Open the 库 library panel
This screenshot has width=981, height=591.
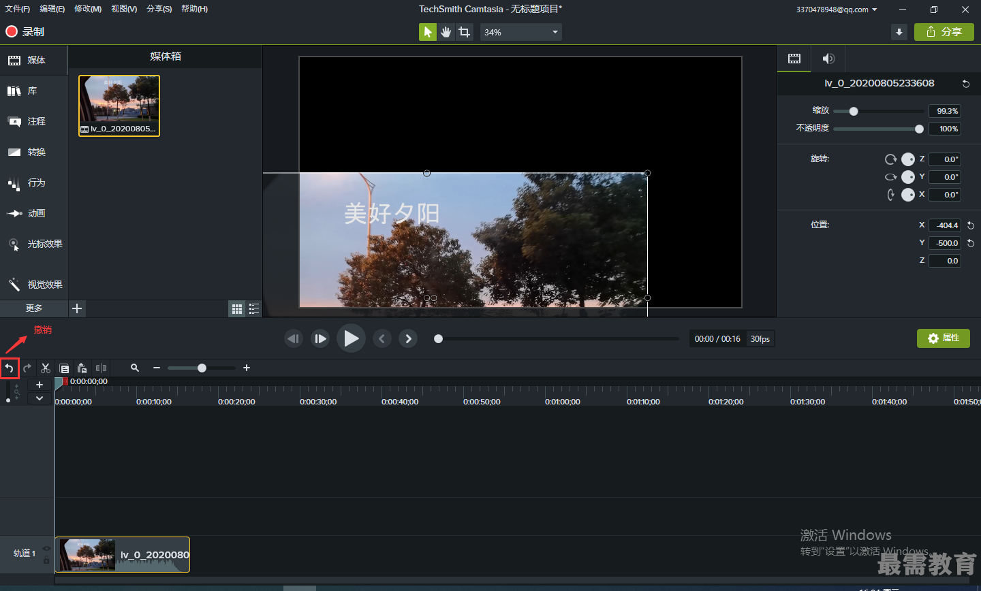pyautogui.click(x=34, y=91)
